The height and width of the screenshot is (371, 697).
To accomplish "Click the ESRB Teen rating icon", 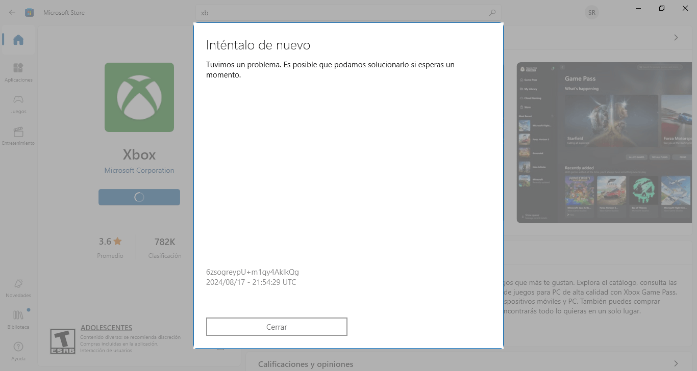I will (x=63, y=341).
